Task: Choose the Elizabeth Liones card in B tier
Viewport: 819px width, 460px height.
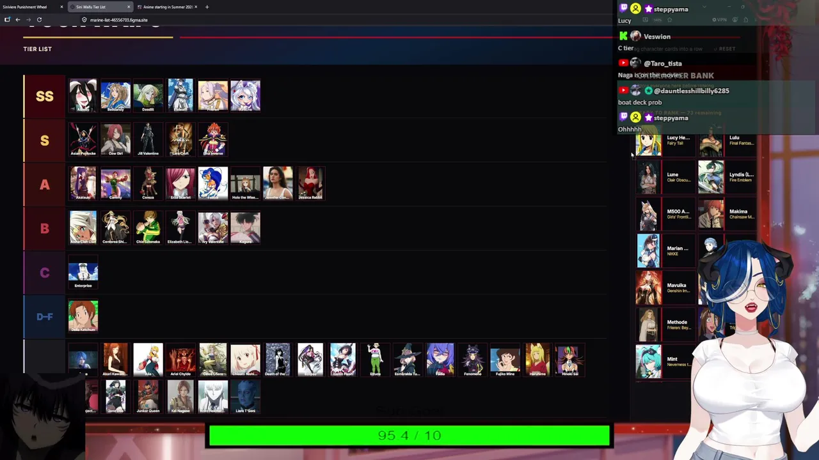Action: [x=180, y=228]
